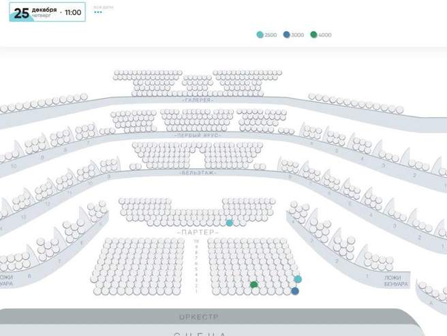Screen dimensions: 447x336
Task: Select the green 4000 seat in the parterre
Action: 254,285
